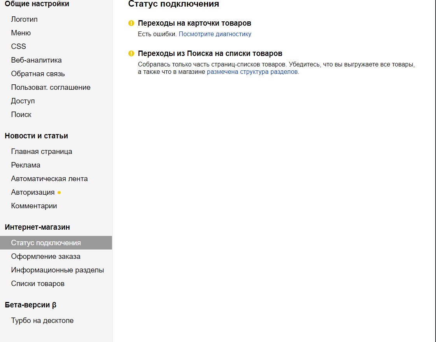Image resolution: width=436 pixels, height=342 pixels.
Task: Select the highlighted Статус подключения item
Action: pos(56,243)
